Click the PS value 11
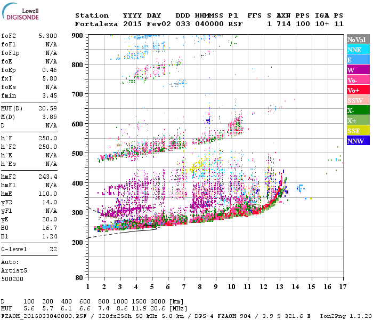Viewport: 373px width, 320px height. click(x=339, y=24)
